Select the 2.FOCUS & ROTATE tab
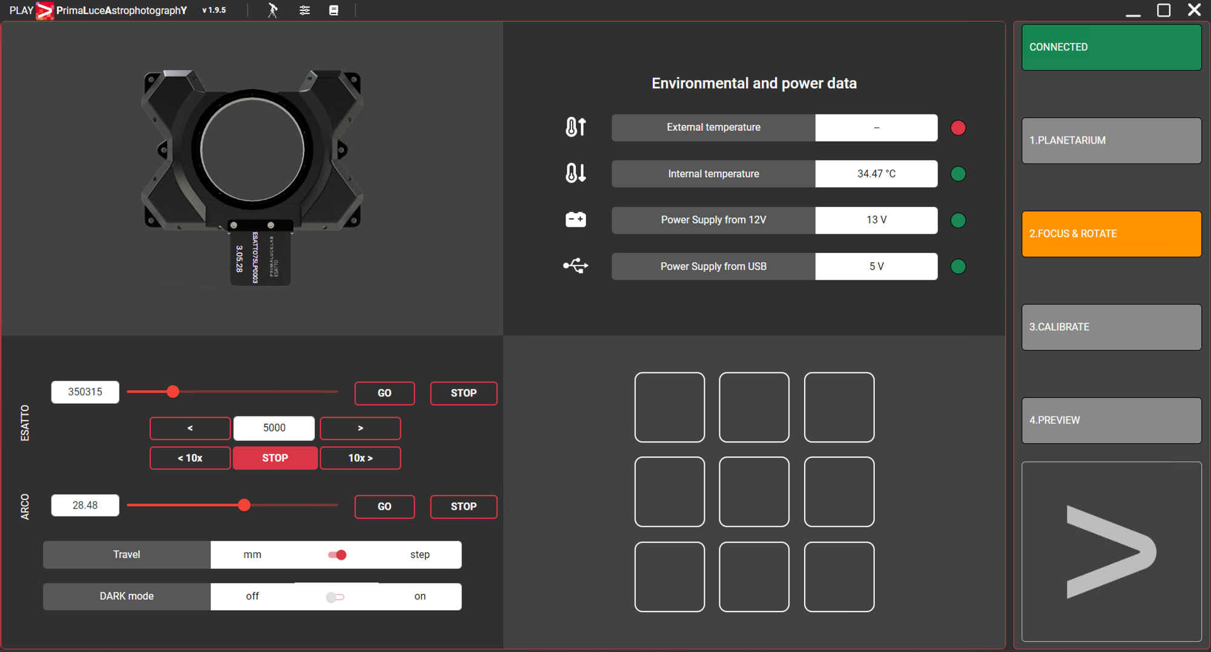Image resolution: width=1211 pixels, height=652 pixels. [x=1111, y=234]
